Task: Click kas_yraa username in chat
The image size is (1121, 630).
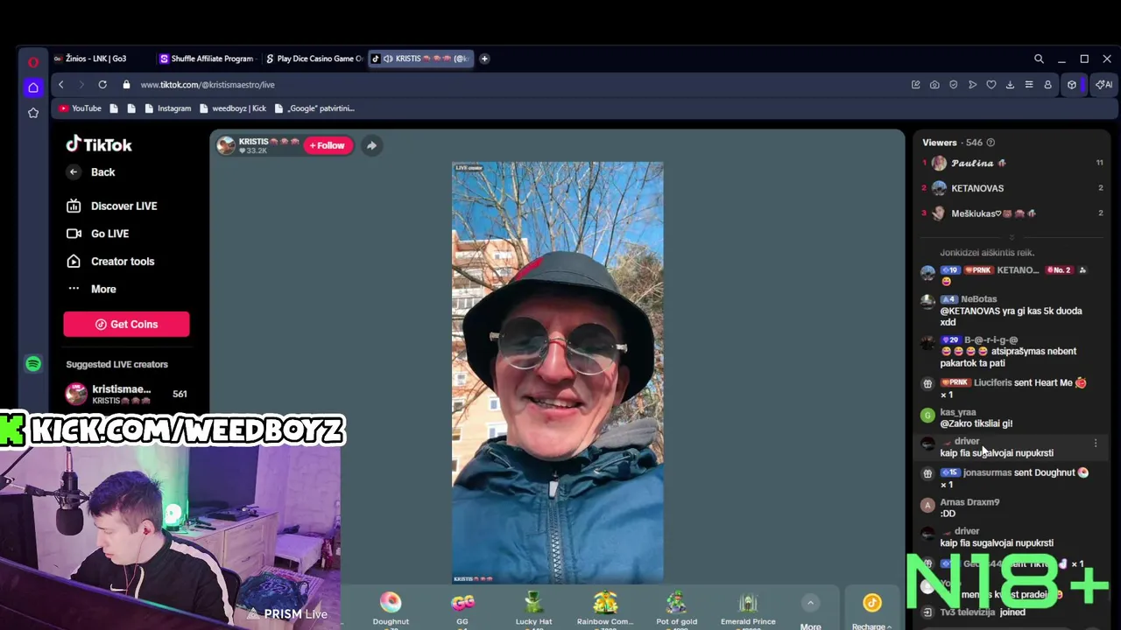Action: point(957,412)
